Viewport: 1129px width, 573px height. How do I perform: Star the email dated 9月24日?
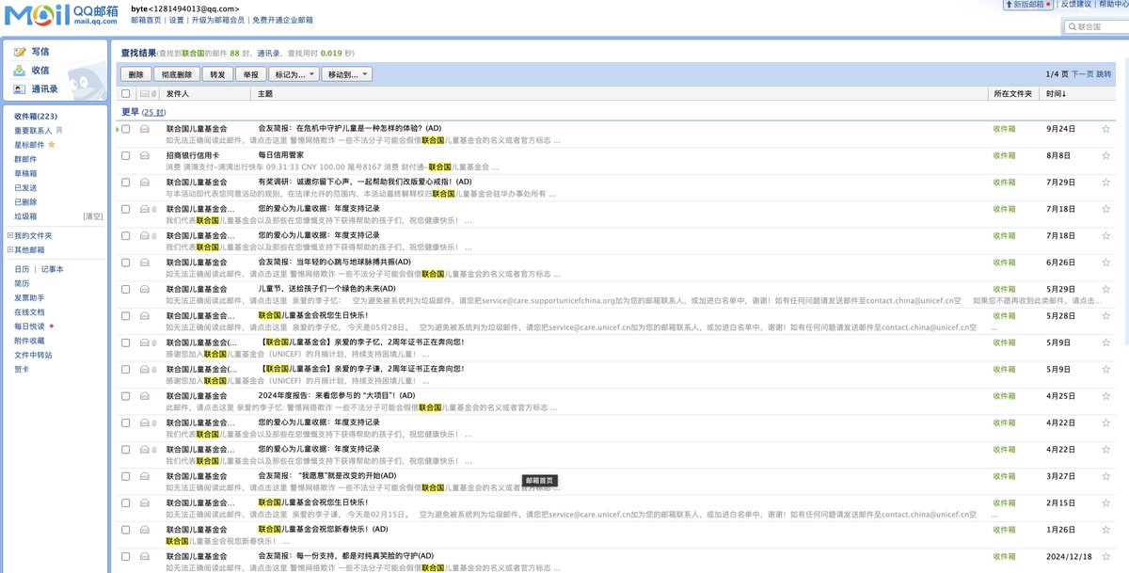pos(1105,129)
